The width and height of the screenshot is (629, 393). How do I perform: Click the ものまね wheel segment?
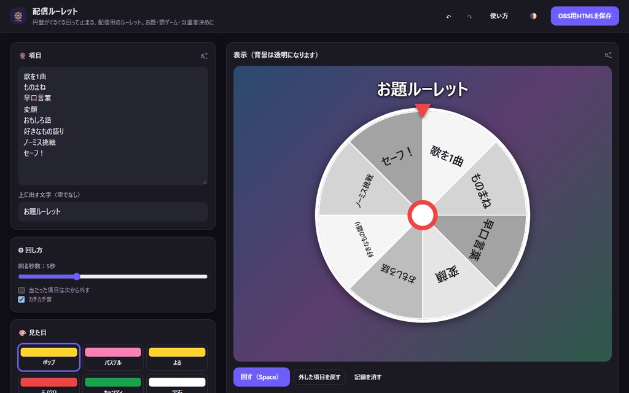click(482, 190)
